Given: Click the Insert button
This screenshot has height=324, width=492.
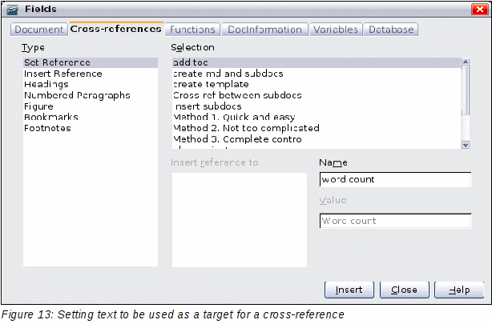Looking at the screenshot, I should [349, 290].
